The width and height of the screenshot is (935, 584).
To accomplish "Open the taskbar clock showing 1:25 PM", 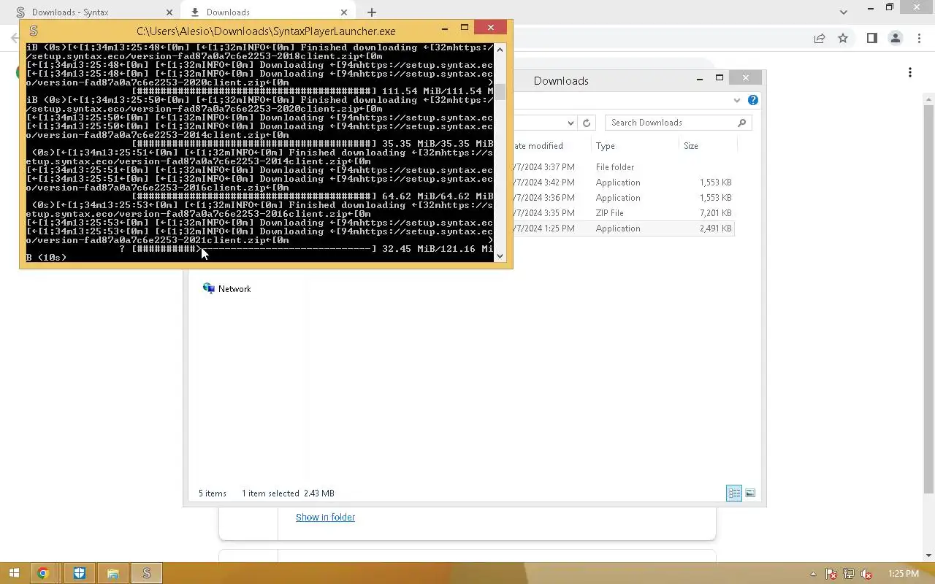I will pyautogui.click(x=904, y=574).
